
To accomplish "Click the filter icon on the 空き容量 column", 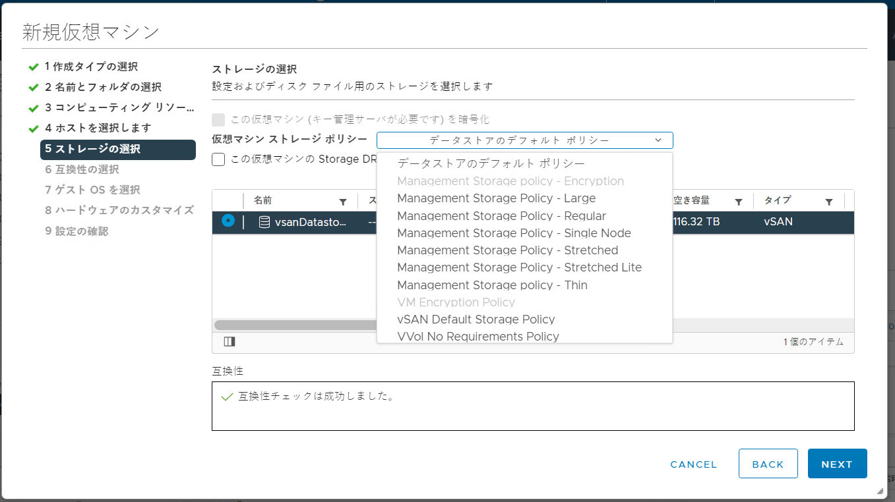I will click(738, 200).
